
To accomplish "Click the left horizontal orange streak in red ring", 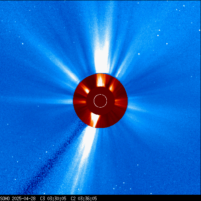I will tap(80, 102).
